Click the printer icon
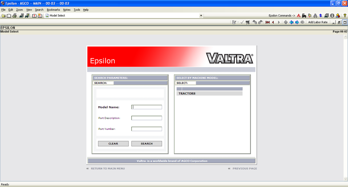 (15, 16)
